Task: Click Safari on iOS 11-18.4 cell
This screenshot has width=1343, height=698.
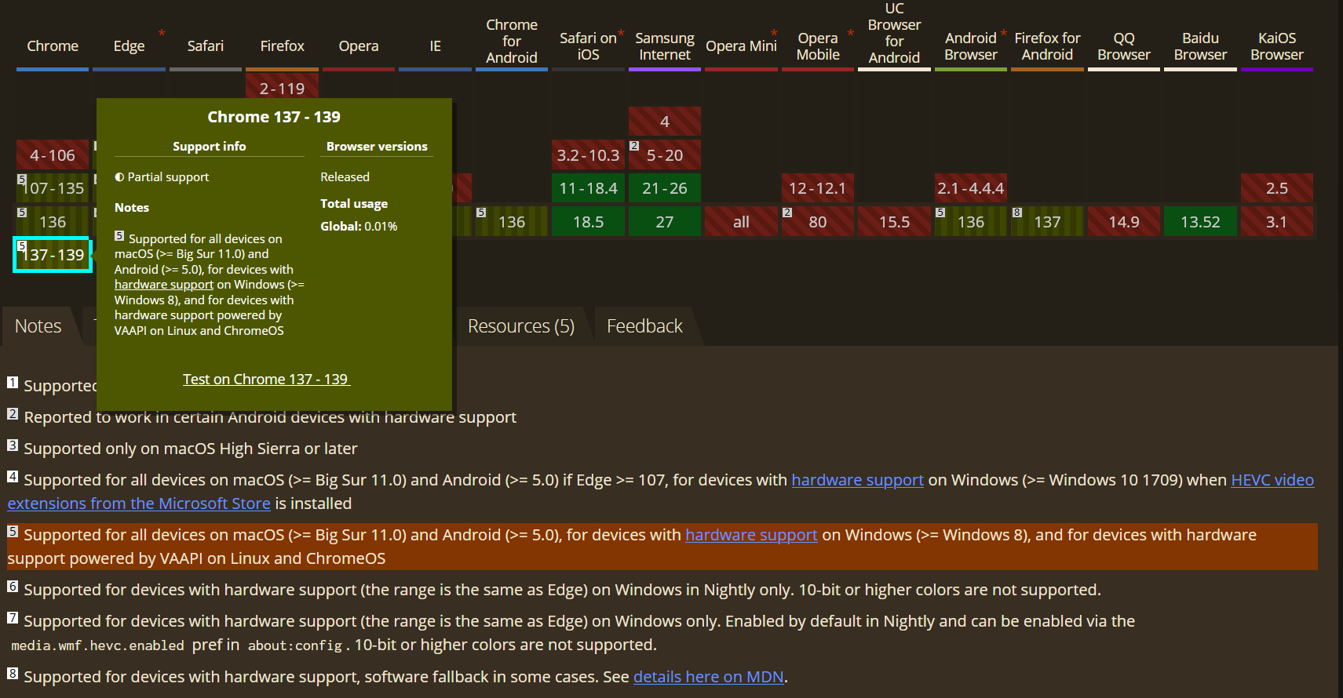Action: tap(588, 188)
